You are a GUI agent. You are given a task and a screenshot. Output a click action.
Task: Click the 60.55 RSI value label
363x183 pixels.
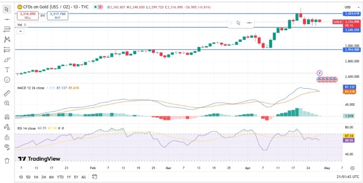coord(349,140)
